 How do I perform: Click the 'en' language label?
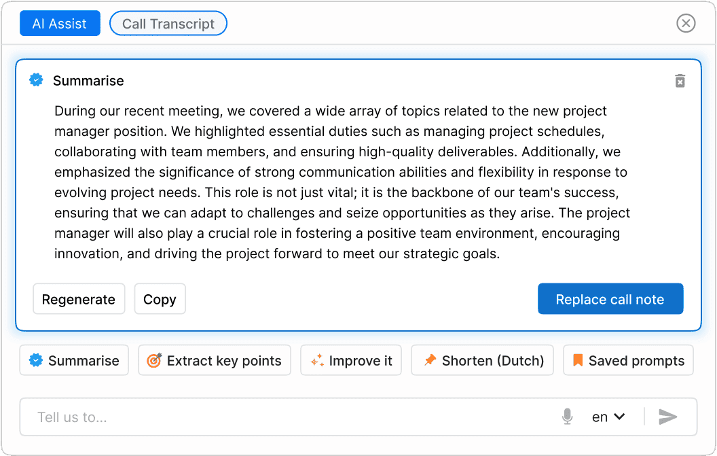point(600,417)
